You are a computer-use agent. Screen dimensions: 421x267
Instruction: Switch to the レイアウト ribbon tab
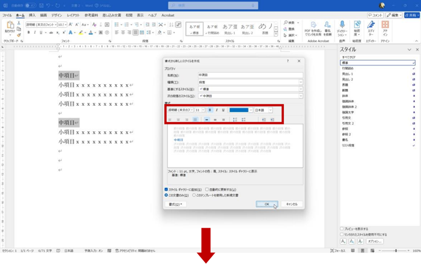coord(73,13)
